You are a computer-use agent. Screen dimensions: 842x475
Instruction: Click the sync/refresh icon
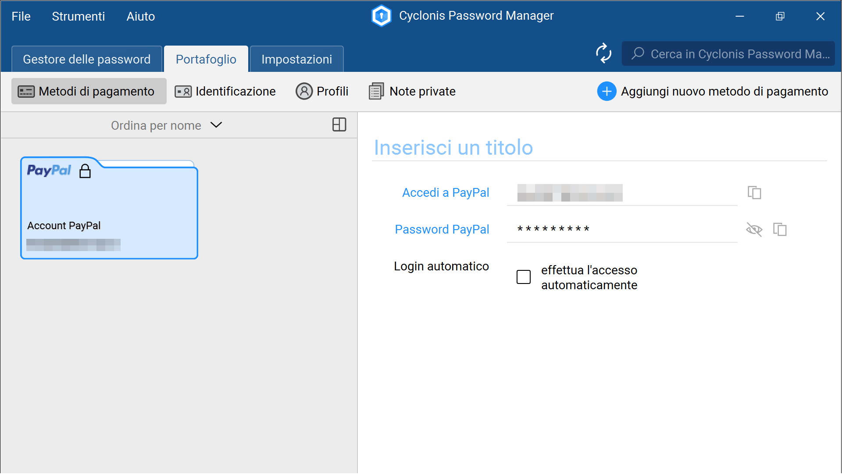pyautogui.click(x=603, y=53)
